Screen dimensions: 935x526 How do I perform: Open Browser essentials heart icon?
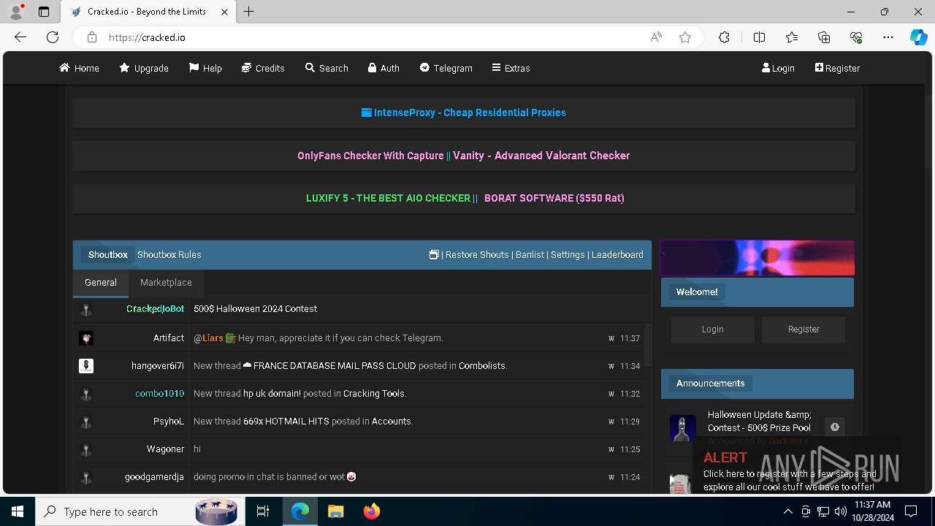(x=856, y=37)
